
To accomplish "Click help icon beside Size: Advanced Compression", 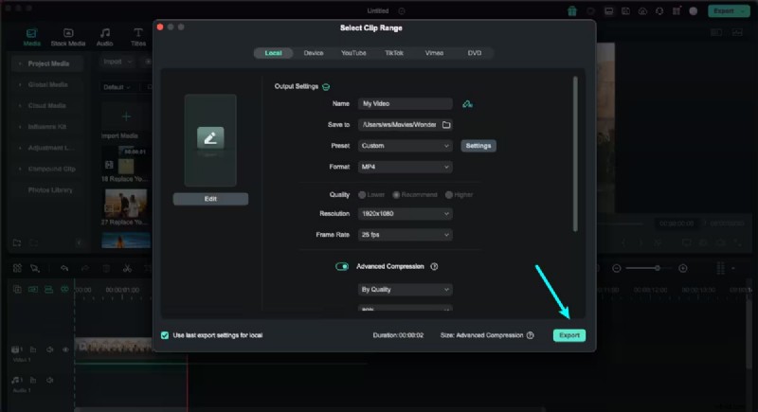I will 531,335.
